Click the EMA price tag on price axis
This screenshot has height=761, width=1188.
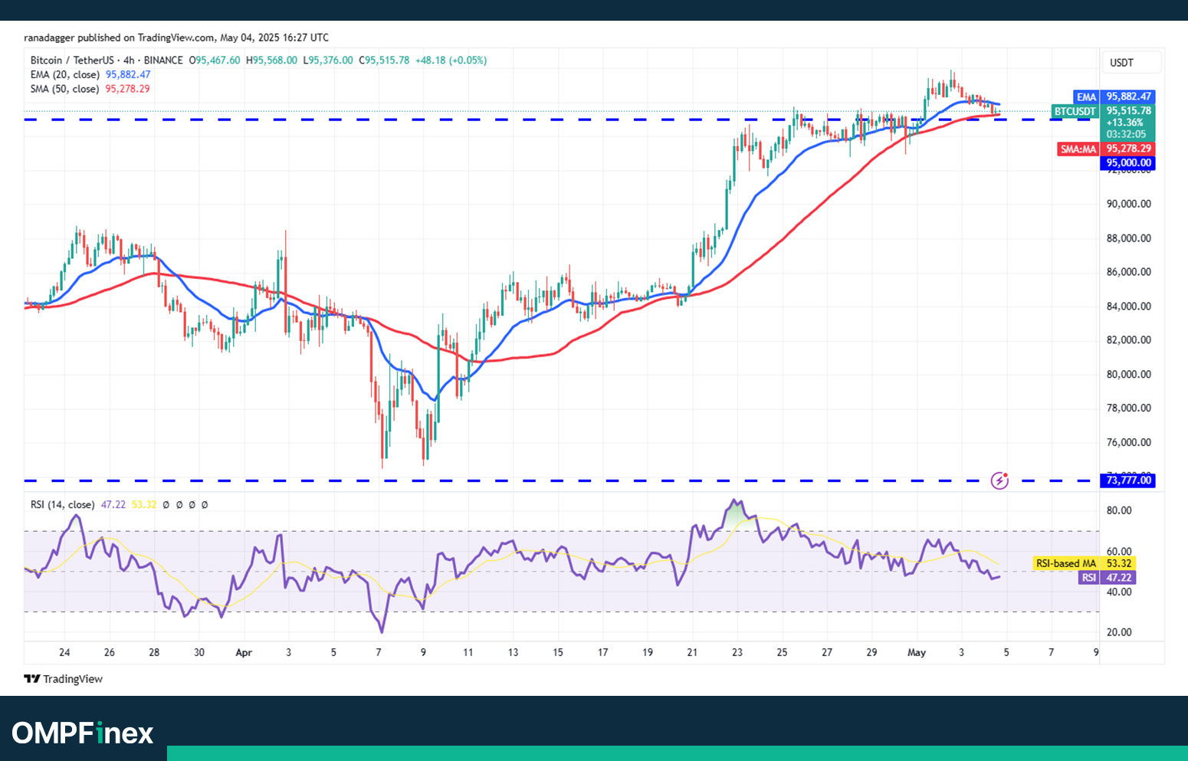coord(1086,97)
